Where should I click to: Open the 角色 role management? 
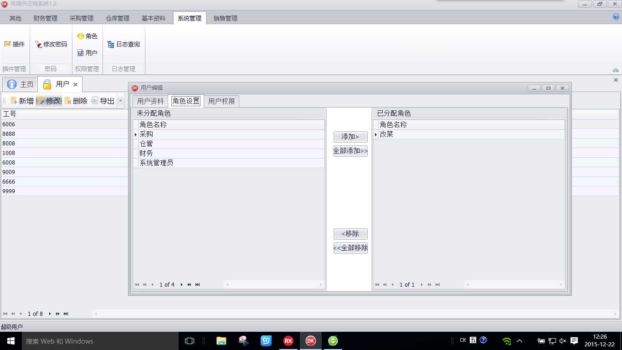(87, 36)
